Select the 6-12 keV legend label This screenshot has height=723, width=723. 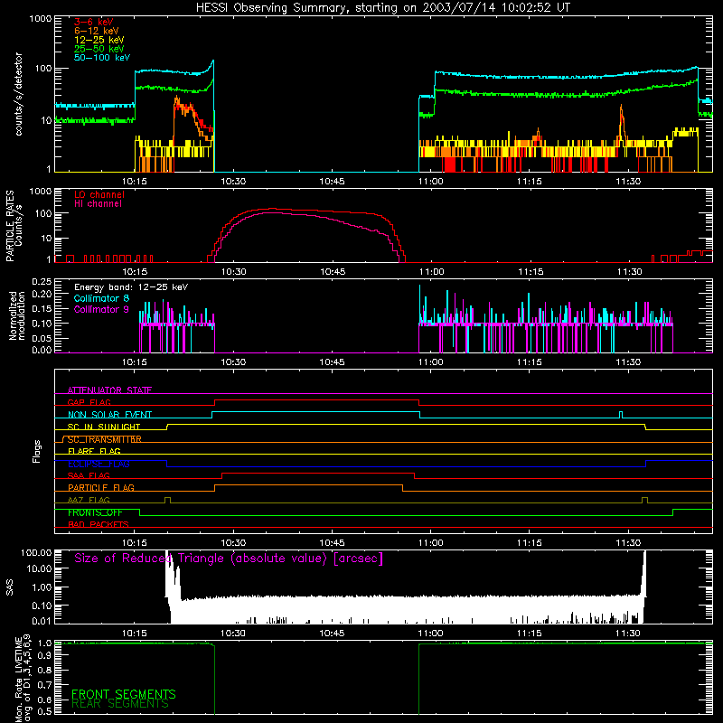point(97,31)
